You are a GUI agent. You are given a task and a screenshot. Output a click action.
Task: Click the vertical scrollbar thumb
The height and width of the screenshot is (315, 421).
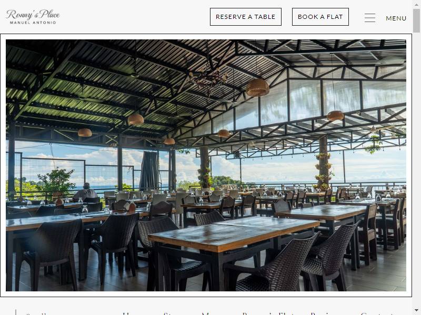(416, 20)
